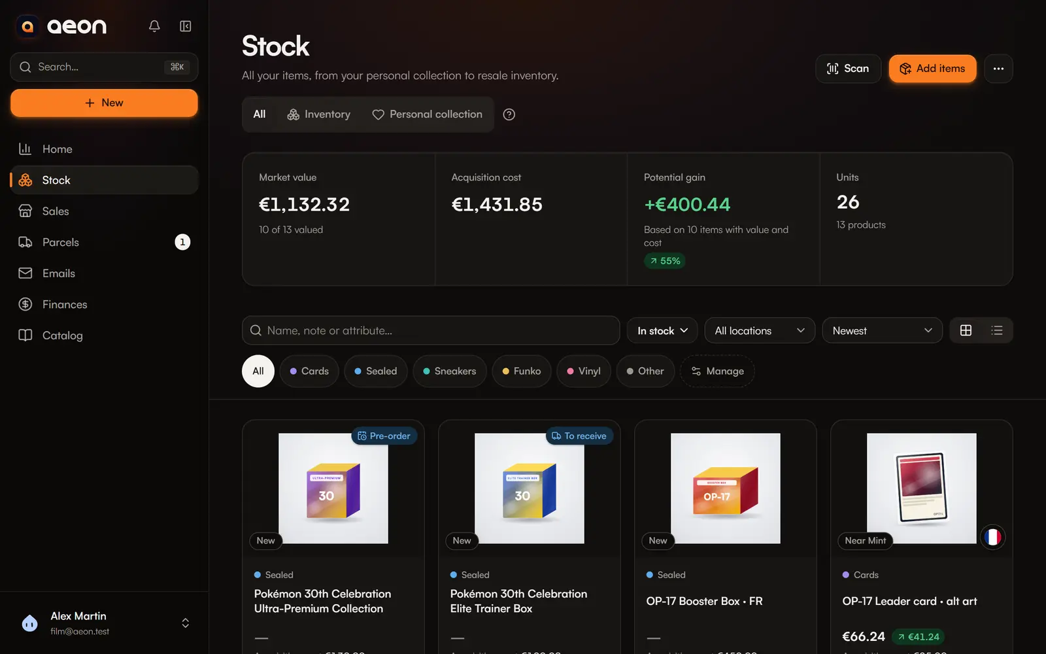Click €66.24 price on Leader card
This screenshot has width=1046, height=654.
point(864,636)
